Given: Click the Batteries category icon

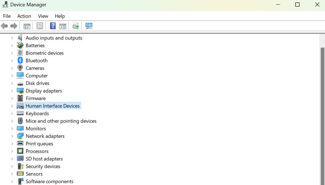Looking at the screenshot, I should click(20, 45).
